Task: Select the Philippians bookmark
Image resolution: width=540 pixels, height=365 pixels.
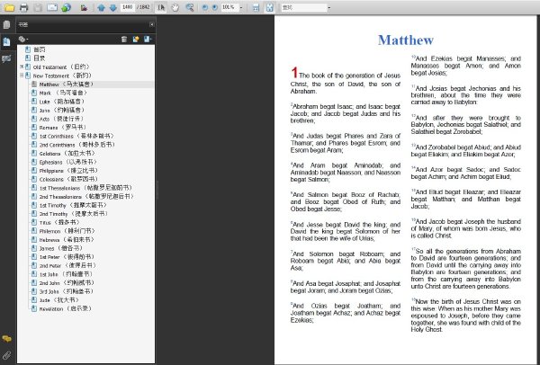Action: click(x=69, y=170)
